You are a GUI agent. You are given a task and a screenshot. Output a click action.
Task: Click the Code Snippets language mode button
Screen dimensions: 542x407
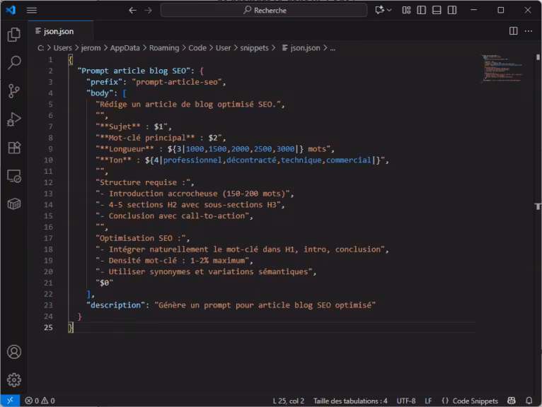[x=470, y=401]
